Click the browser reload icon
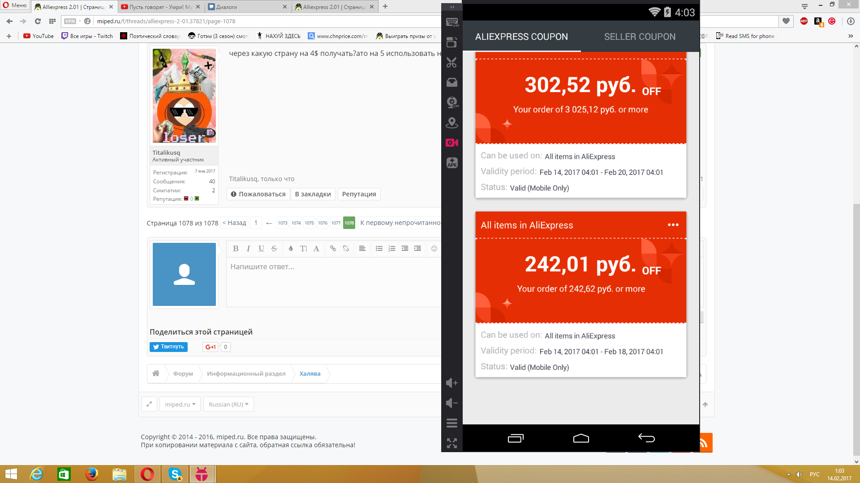This screenshot has height=483, width=860. click(38, 21)
